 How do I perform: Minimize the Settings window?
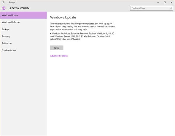158,2
